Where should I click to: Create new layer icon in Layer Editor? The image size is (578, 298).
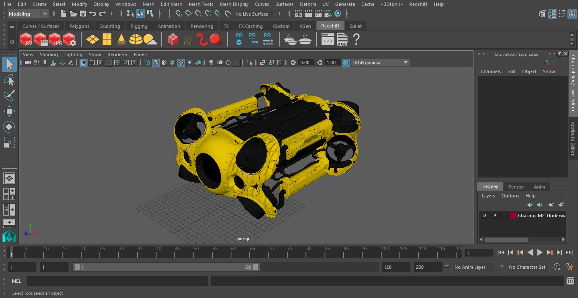click(x=551, y=205)
